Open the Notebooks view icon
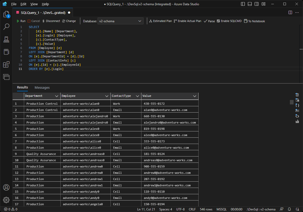This screenshot has width=303, height=212. (6, 52)
